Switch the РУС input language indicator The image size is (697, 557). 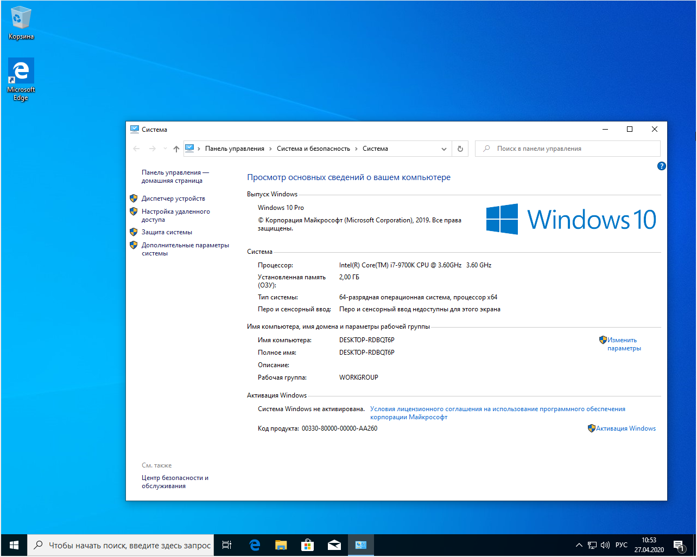(622, 545)
